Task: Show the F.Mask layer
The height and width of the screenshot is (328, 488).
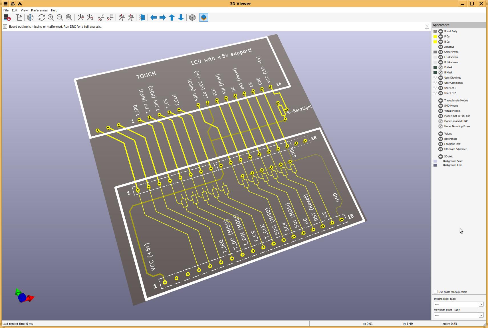Action: [x=441, y=67]
